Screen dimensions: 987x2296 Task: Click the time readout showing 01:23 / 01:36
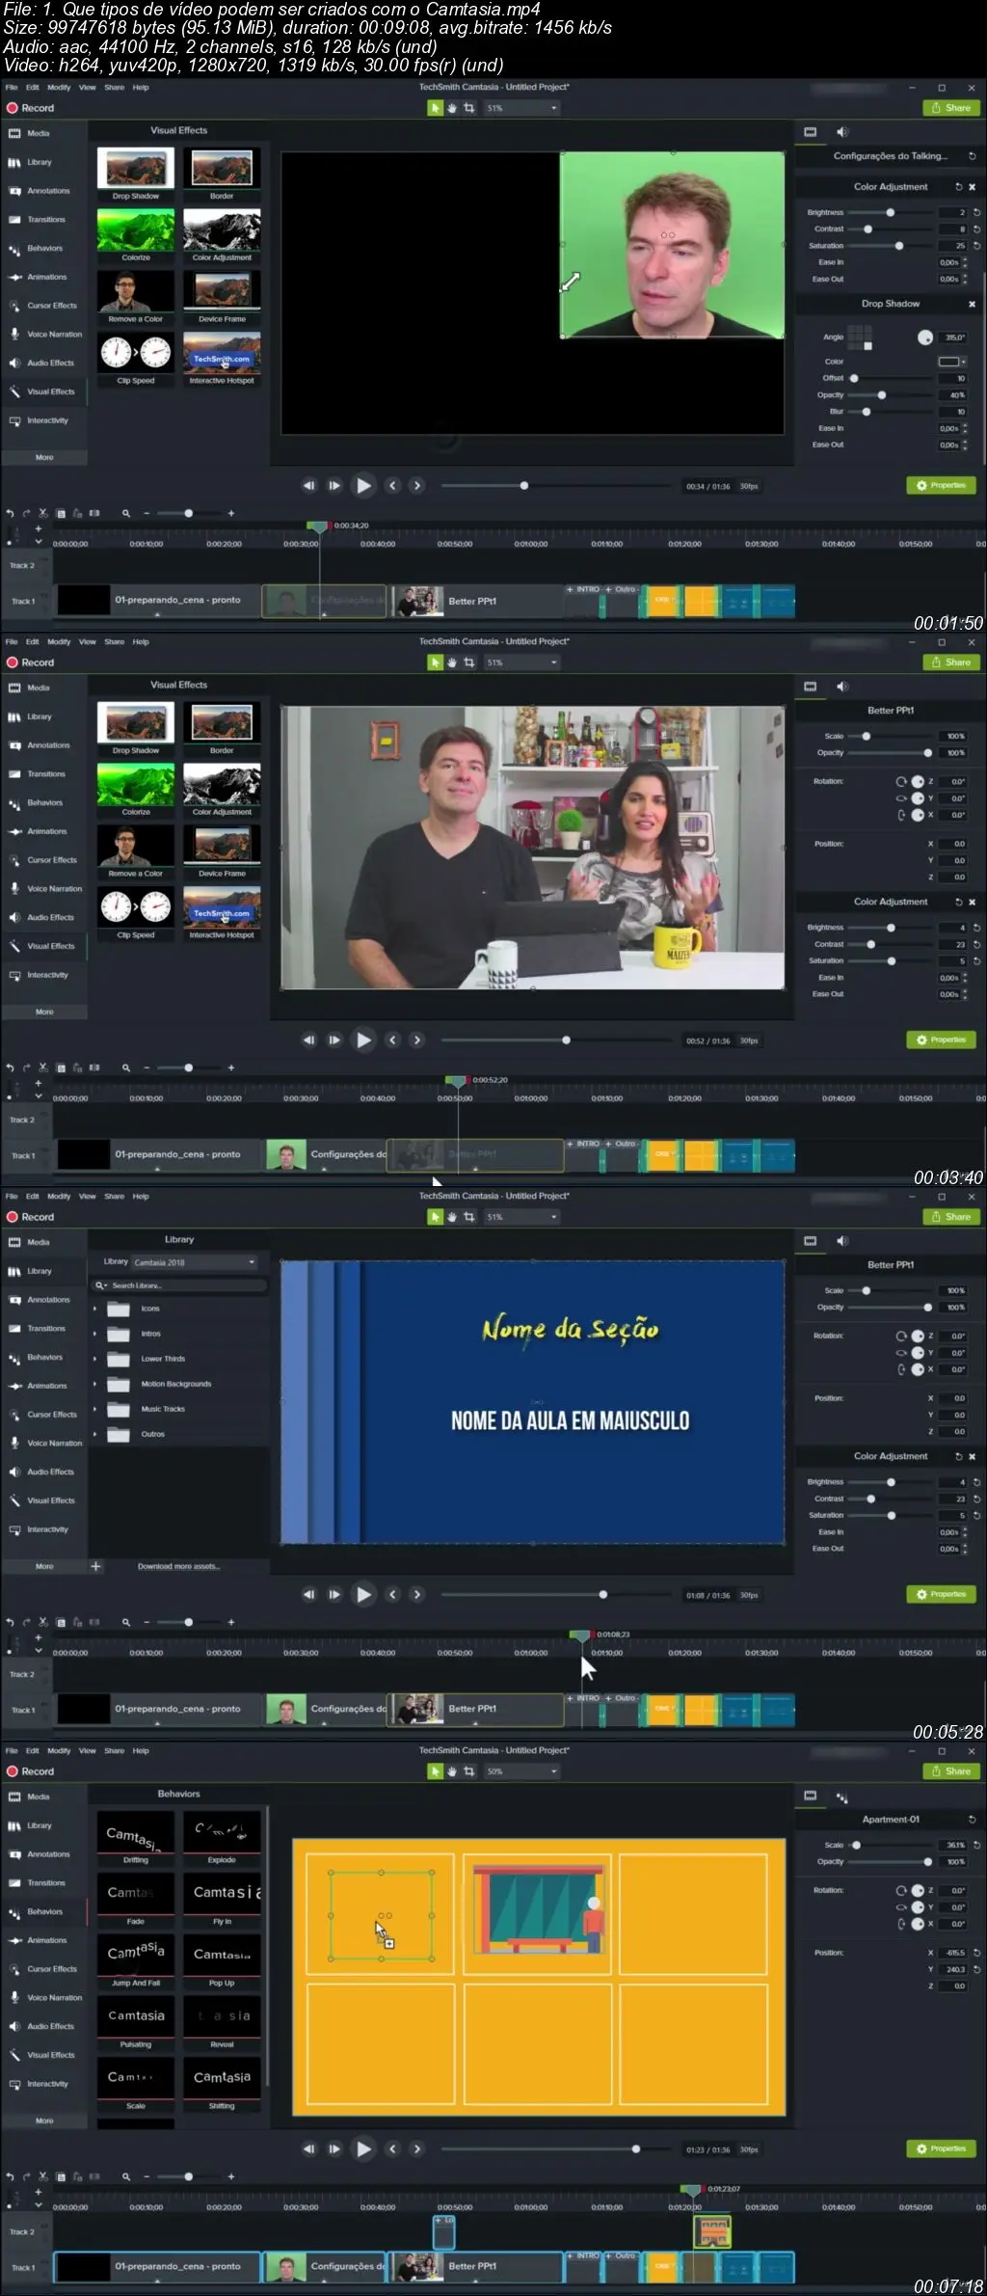coord(708,2149)
